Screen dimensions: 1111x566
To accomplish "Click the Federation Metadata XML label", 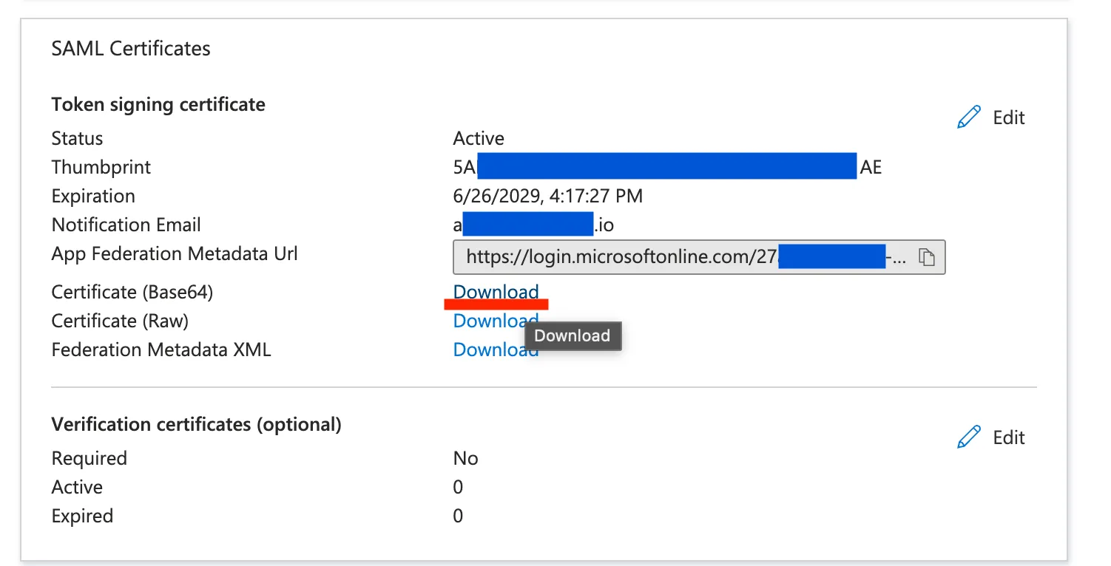I will pos(161,350).
